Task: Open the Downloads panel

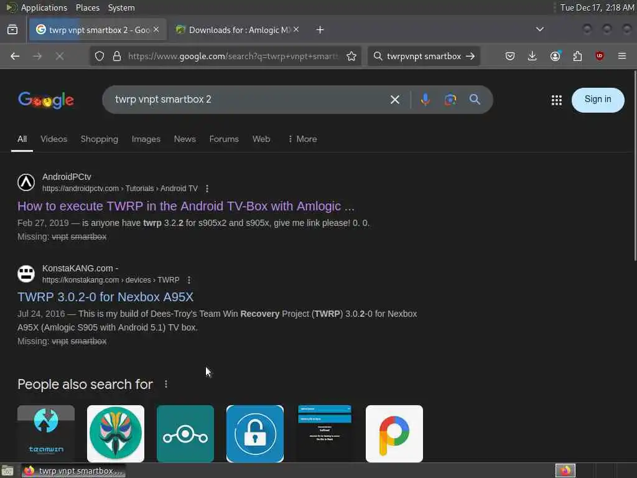Action: 532,56
